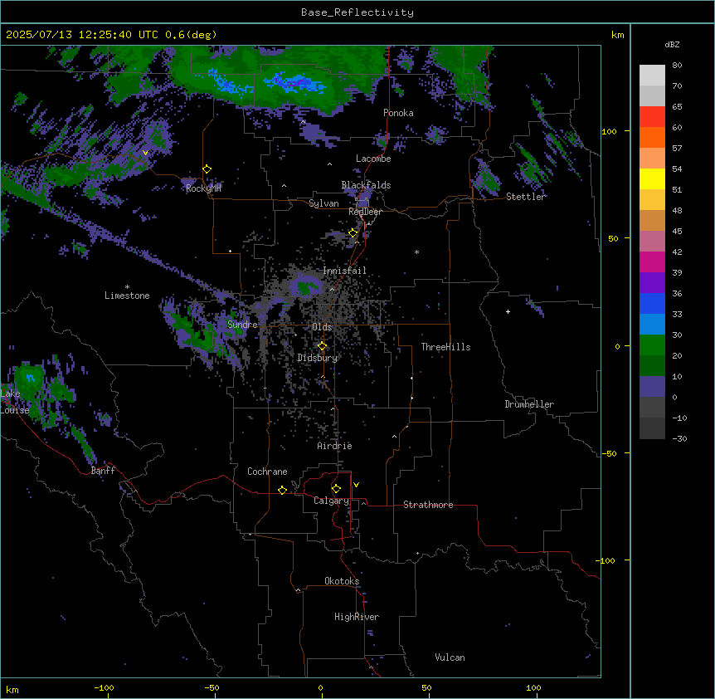Image resolution: width=715 pixels, height=699 pixels.
Task: Click the Base_Reflectivity title text
Action: pos(357,12)
